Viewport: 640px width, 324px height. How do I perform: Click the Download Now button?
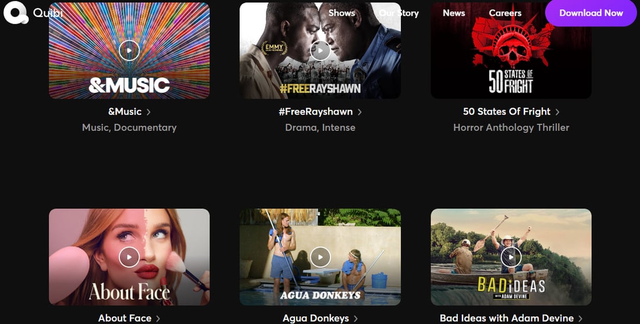pos(591,13)
